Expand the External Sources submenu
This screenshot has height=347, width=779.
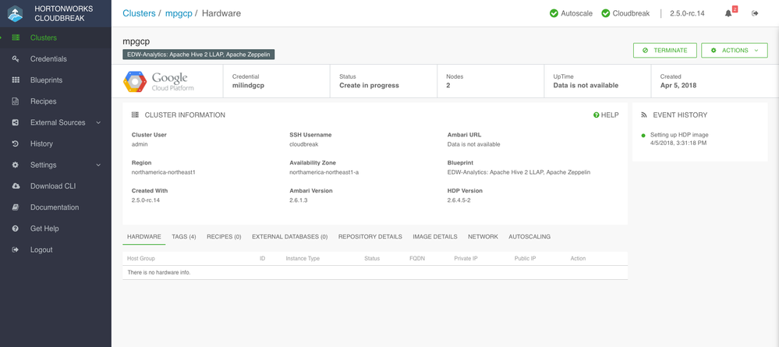coord(98,122)
